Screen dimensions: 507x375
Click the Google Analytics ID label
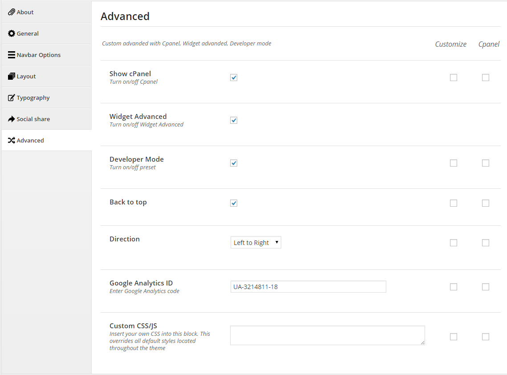coord(141,283)
